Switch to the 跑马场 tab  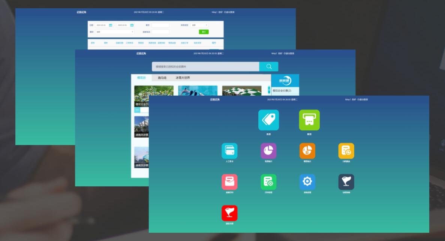tap(162, 78)
